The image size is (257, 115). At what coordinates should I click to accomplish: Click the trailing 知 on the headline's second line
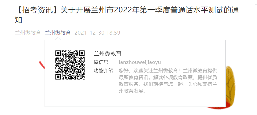[x=19, y=21]
